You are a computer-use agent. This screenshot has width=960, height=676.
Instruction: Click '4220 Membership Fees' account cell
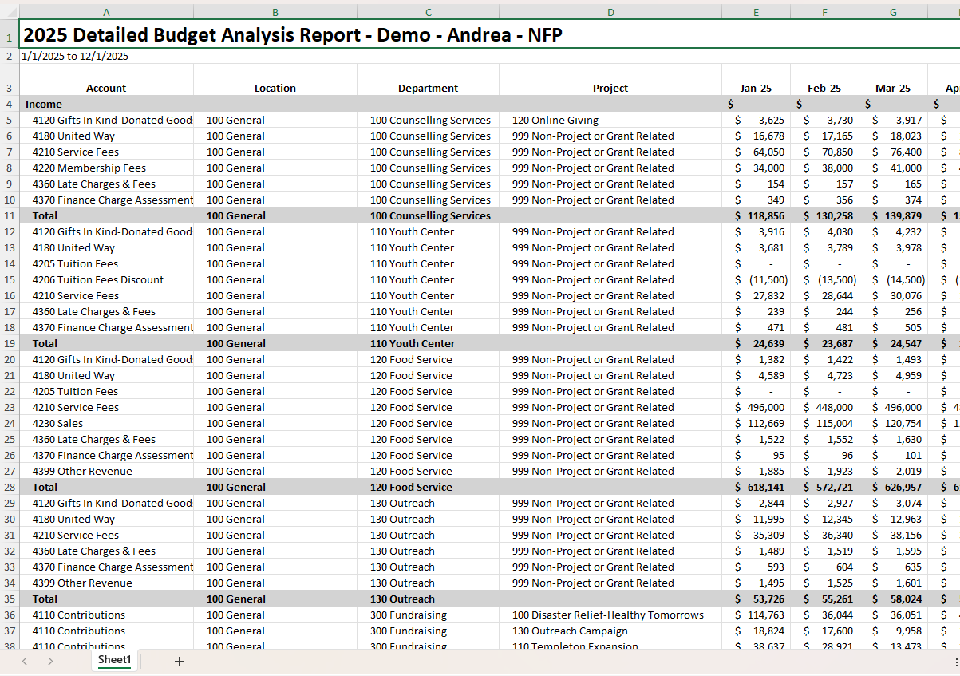(x=106, y=168)
